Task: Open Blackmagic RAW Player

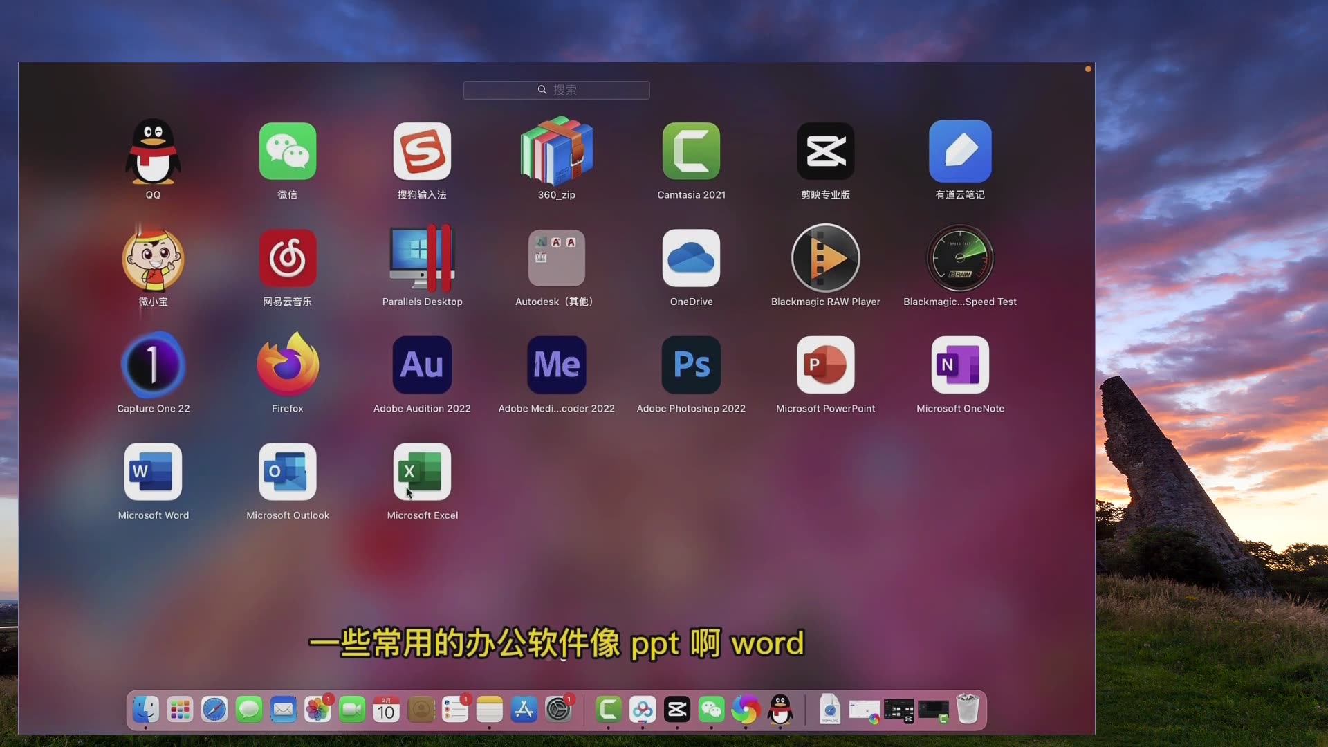Action: coord(826,258)
